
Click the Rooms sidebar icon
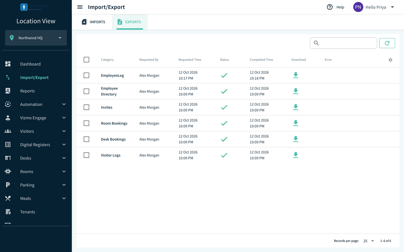tap(8, 172)
